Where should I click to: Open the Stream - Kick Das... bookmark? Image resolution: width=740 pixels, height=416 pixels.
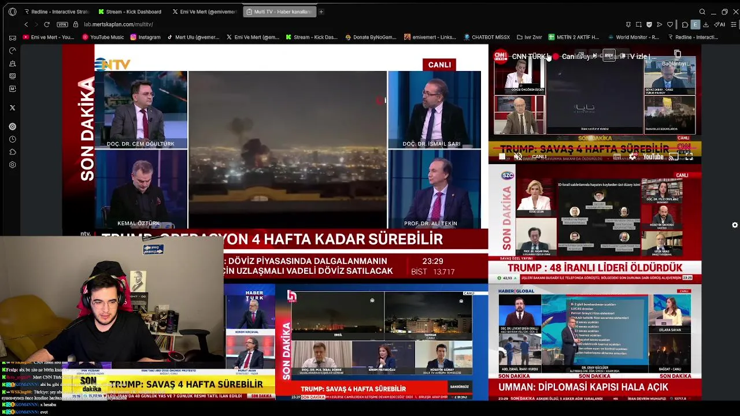tap(312, 37)
